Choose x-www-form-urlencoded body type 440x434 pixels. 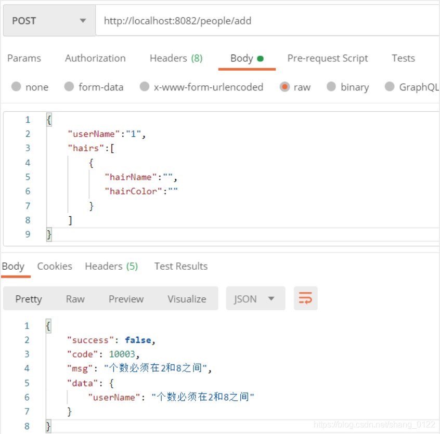(x=145, y=87)
